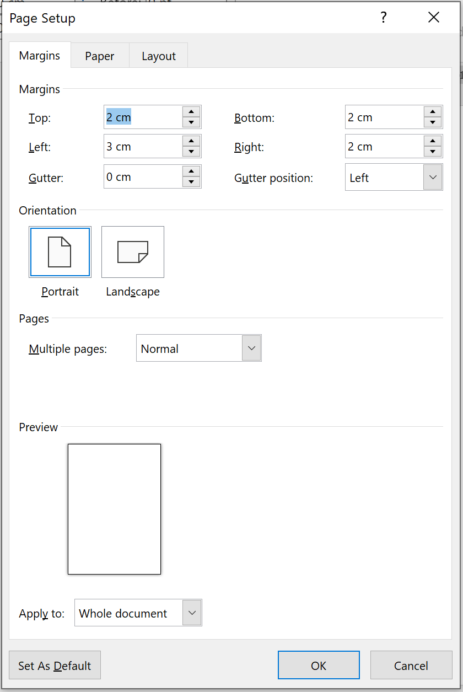Increase the Right margin value
Screen dimensions: 463x692
[433, 141]
